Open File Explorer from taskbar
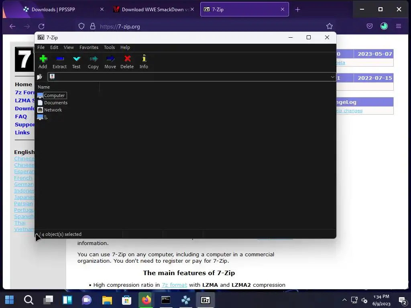Screen dimensions: 411x308 107,300
